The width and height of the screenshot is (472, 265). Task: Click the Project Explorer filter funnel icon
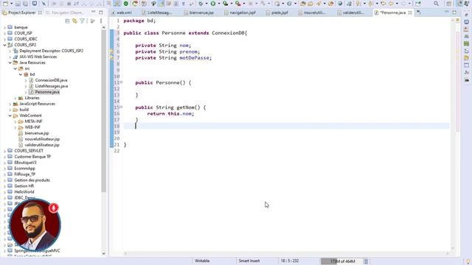tap(82, 21)
